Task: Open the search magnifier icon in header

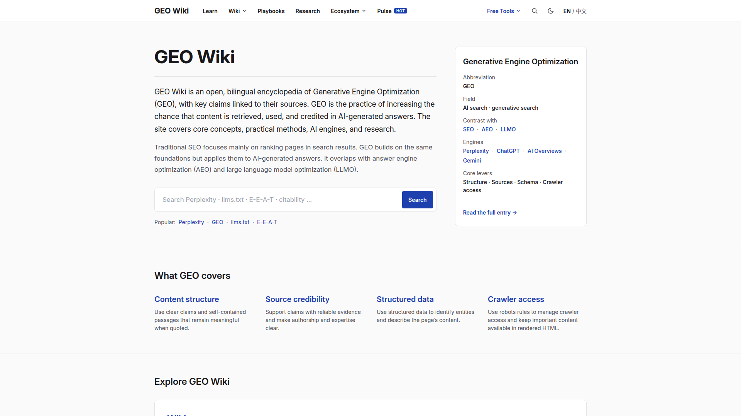Action: 535,11
